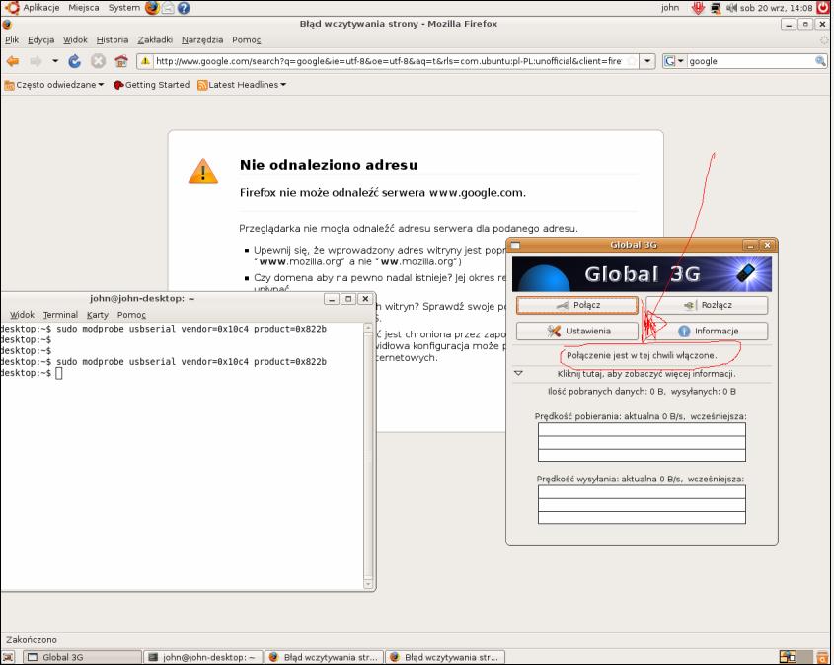Click the stop loading icon
The image size is (834, 665).
point(98,61)
